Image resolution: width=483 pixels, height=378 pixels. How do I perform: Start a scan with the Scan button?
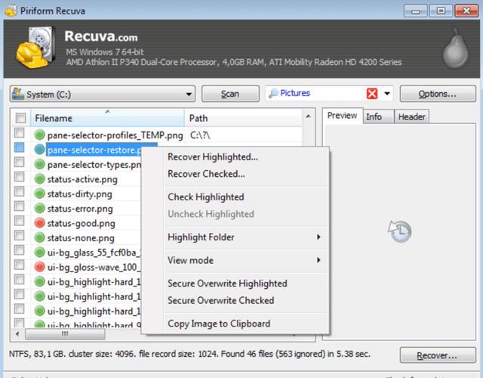tap(230, 94)
